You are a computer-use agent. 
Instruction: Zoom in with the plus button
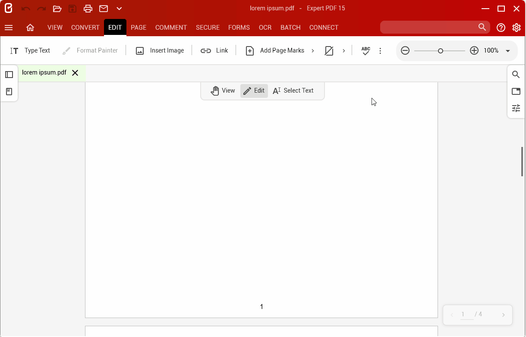click(x=474, y=50)
